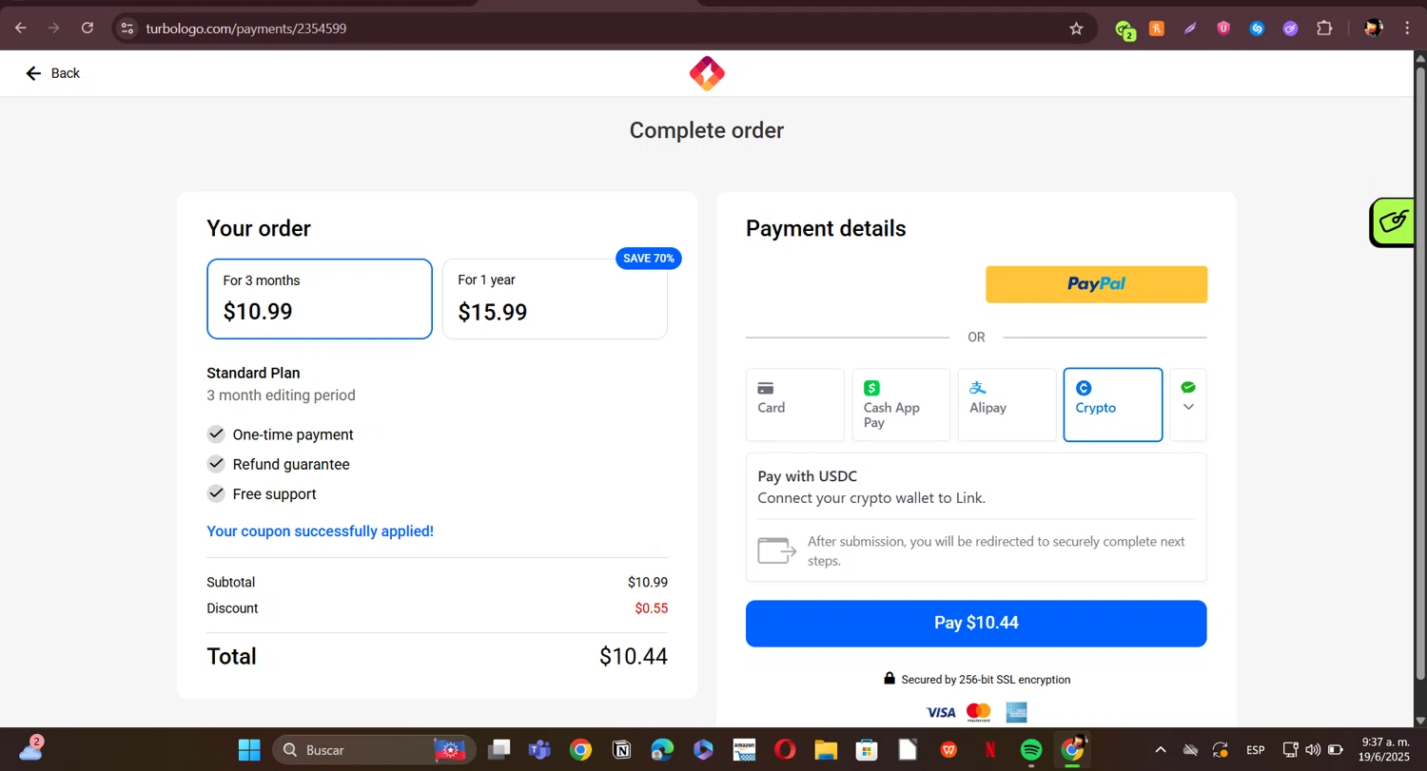Click the Discount $0.55 amount
This screenshot has height=771, width=1427.
tap(652, 608)
